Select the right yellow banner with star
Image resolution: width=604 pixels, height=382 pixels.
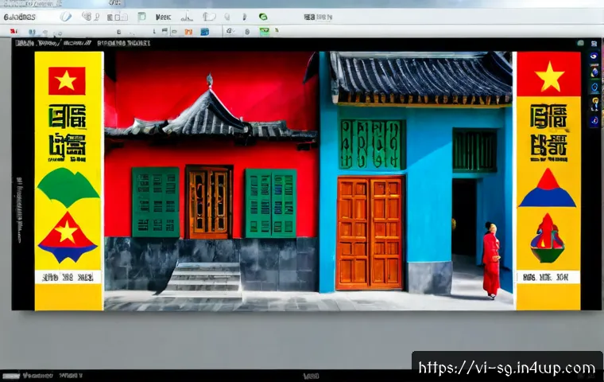(x=548, y=181)
